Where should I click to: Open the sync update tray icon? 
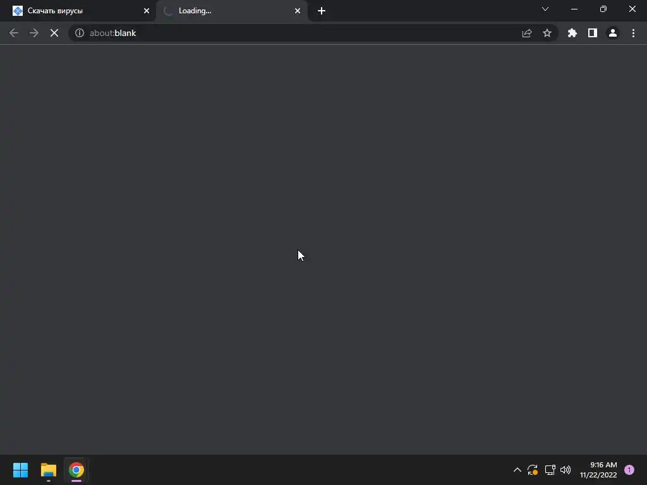pos(533,470)
